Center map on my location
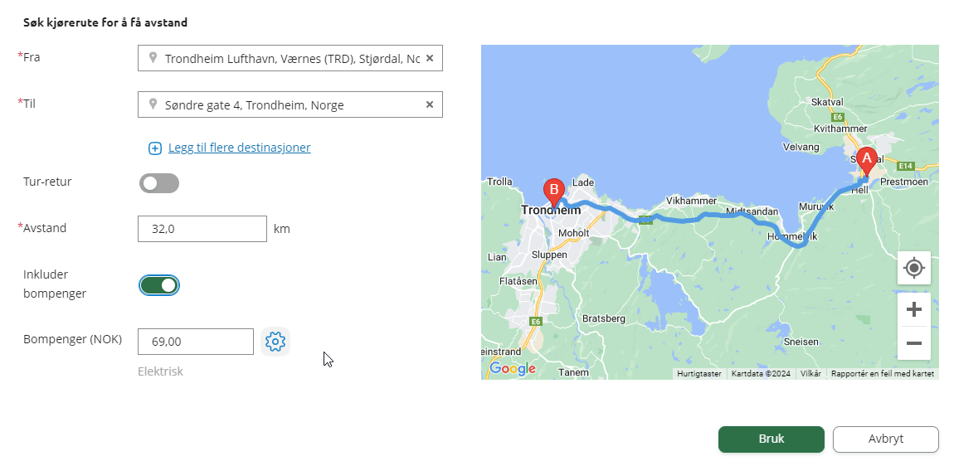Viewport: 954px width, 461px height. pos(914,268)
